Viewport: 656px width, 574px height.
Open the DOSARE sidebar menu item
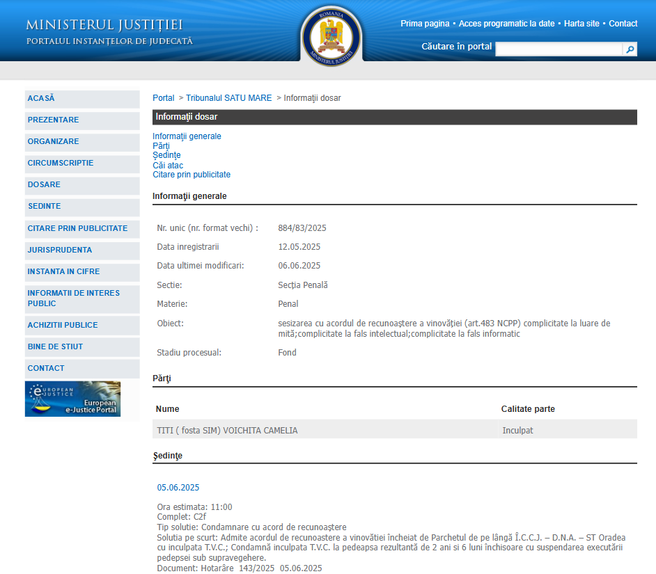(x=44, y=185)
